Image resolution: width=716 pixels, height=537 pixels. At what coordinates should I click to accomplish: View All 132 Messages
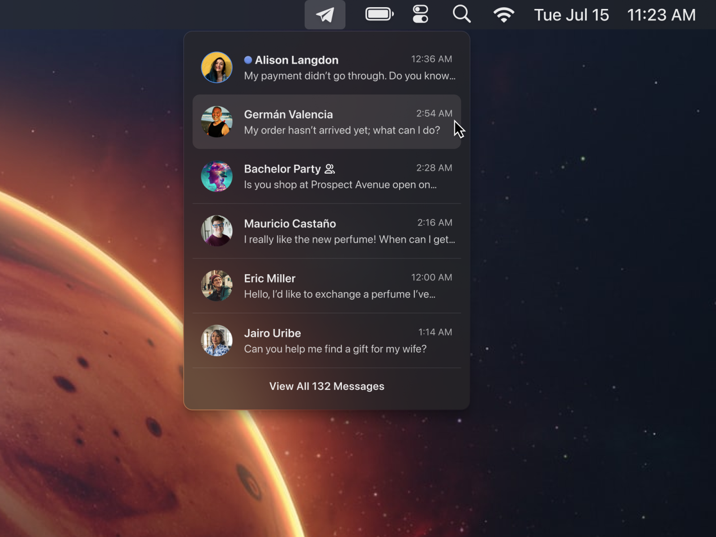tap(326, 386)
